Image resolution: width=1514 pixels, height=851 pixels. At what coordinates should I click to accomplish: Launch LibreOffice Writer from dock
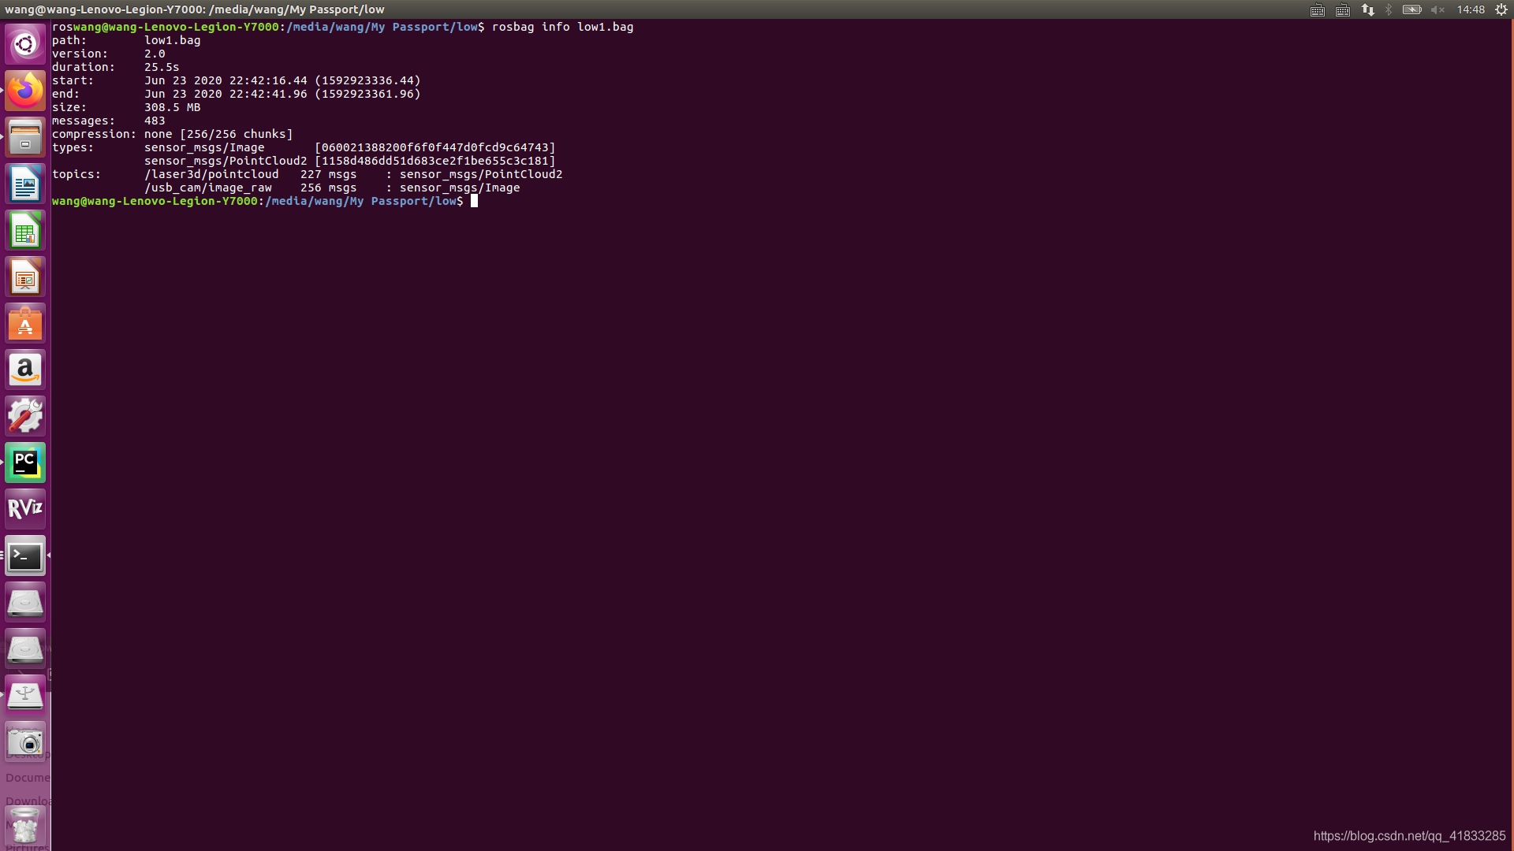(x=25, y=184)
